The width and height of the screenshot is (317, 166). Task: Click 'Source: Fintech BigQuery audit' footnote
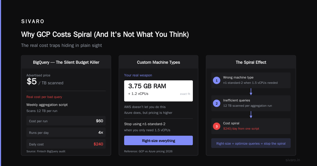coord(46,151)
